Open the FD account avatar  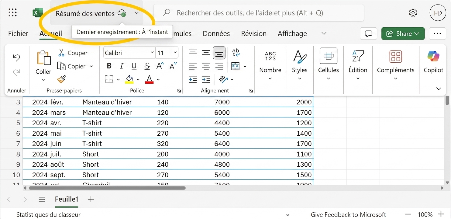(438, 13)
